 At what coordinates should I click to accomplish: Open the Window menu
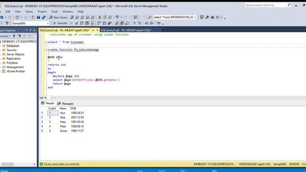[67, 11]
